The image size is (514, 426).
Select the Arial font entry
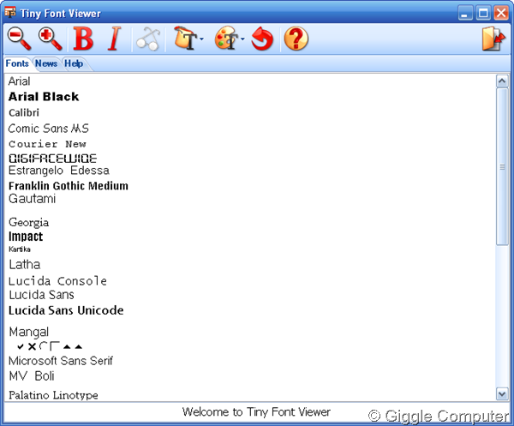[x=20, y=81]
